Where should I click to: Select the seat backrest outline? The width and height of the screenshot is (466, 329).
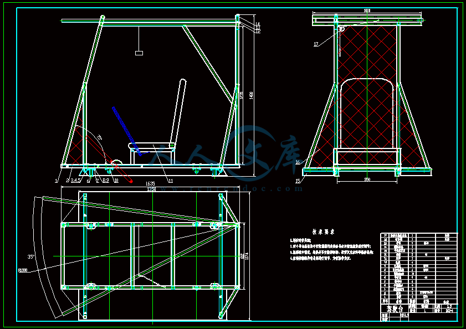[x=178, y=113]
